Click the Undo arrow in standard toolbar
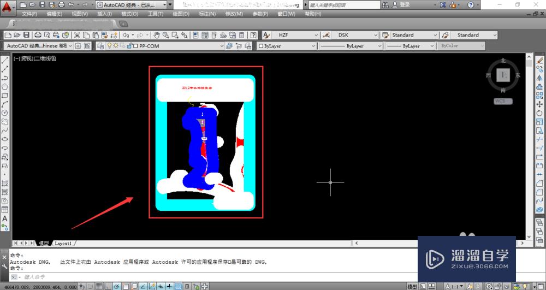546x290 pixels. (x=126, y=35)
